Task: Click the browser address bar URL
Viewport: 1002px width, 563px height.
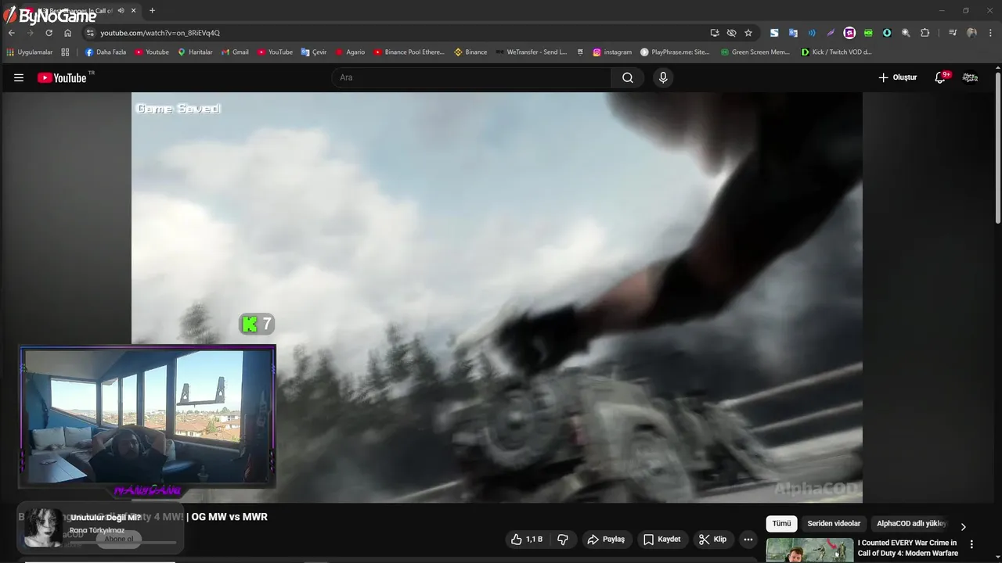Action: 160,33
